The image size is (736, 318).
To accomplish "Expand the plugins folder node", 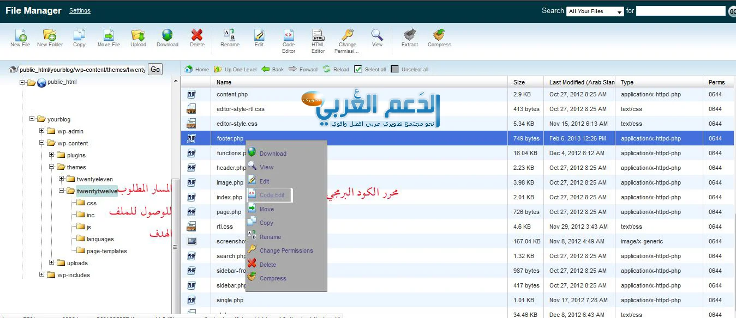I will [x=52, y=155].
